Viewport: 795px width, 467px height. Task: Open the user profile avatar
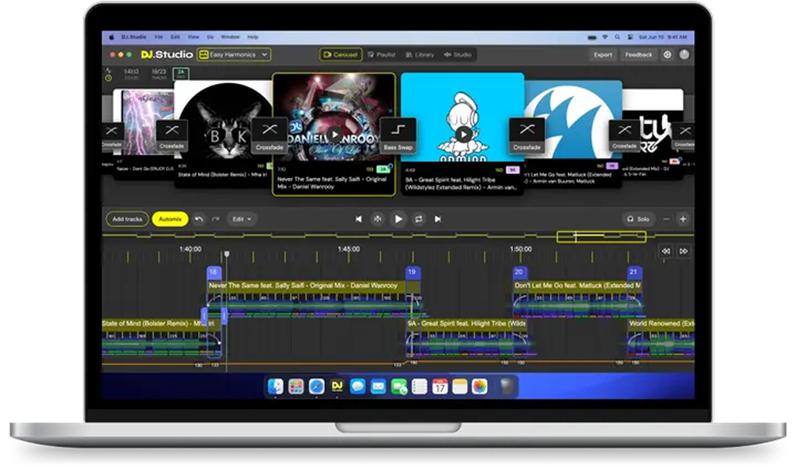pos(685,55)
